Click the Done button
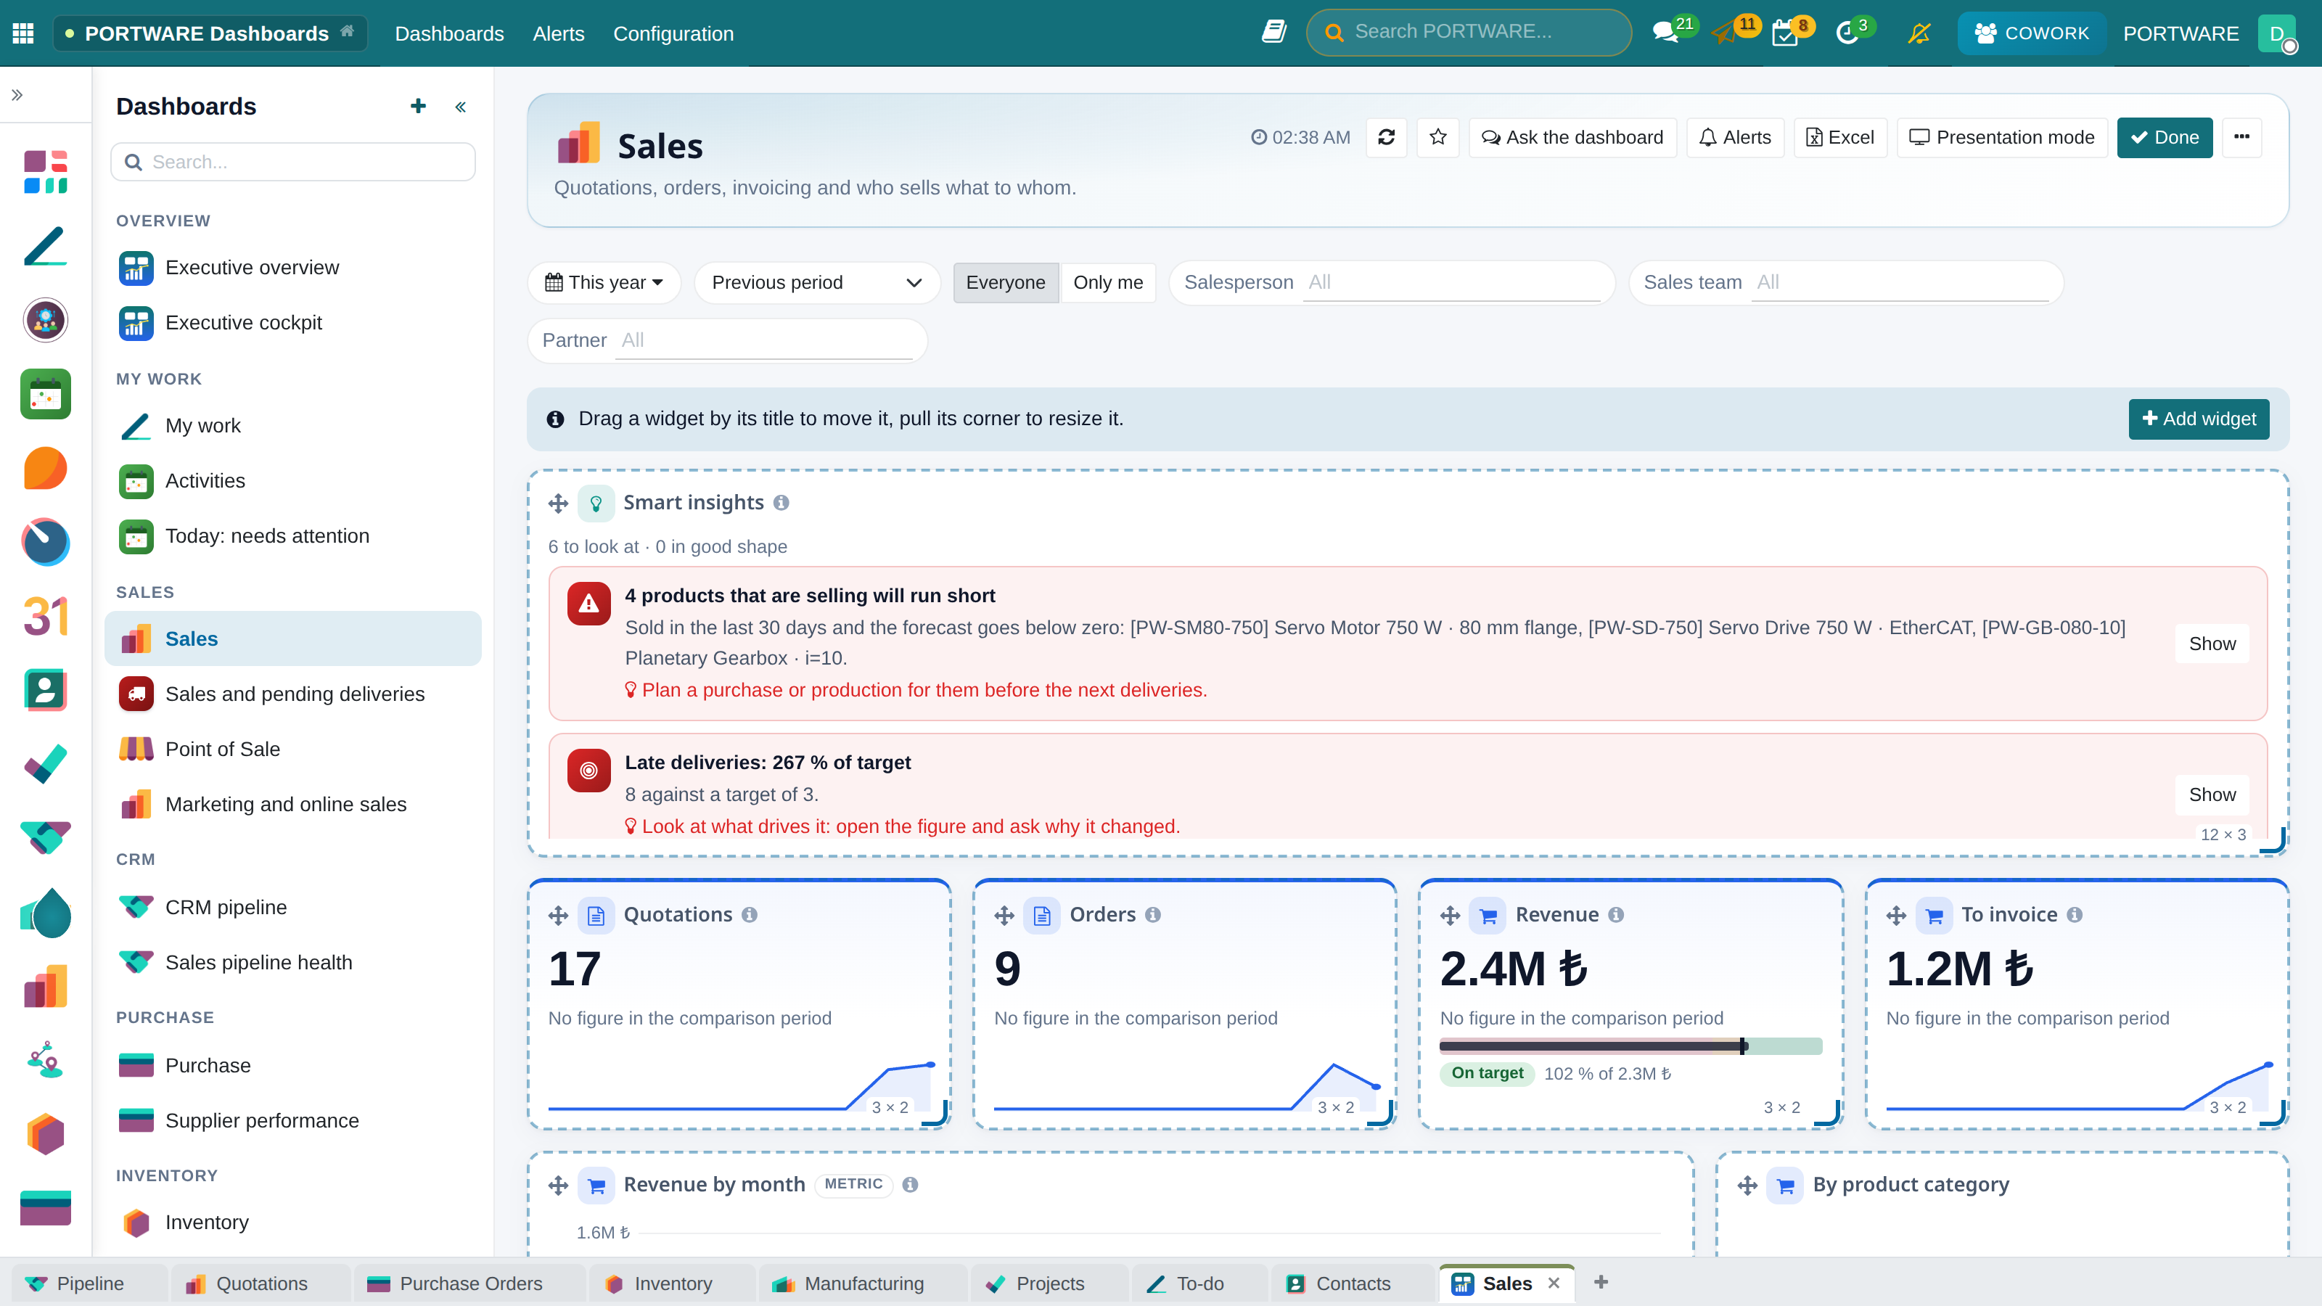Viewport: 2322px width, 1306px height. point(2165,137)
